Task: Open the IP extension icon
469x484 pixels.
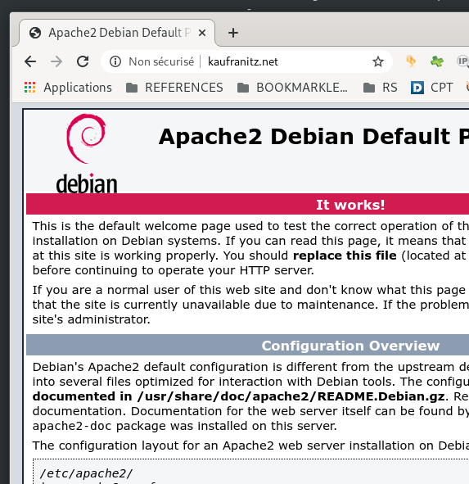Action: pos(462,61)
